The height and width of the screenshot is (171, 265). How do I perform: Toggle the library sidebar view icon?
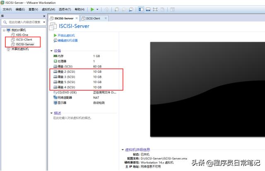pos(141,9)
